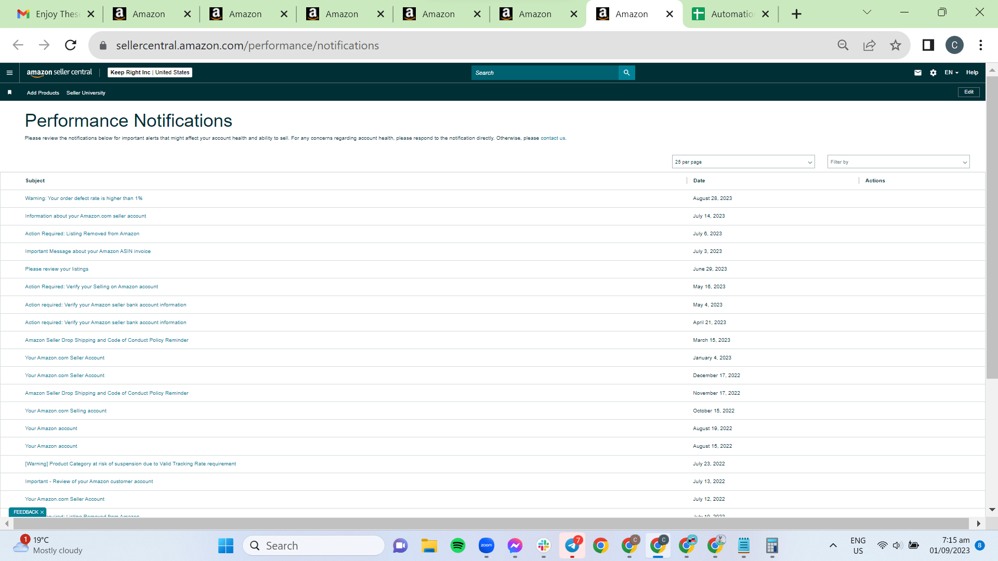Image resolution: width=998 pixels, height=561 pixels.
Task: Click the browser address bar URL
Action: pos(247,46)
